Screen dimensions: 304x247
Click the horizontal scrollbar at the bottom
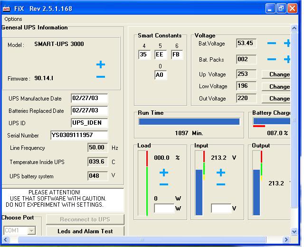(142, 240)
